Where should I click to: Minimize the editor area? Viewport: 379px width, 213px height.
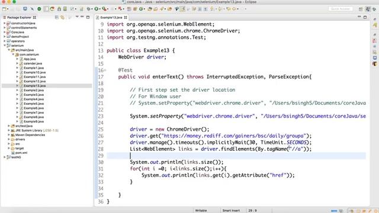[359, 17]
